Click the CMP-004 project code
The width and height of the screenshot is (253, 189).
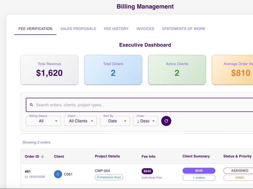click(102, 171)
